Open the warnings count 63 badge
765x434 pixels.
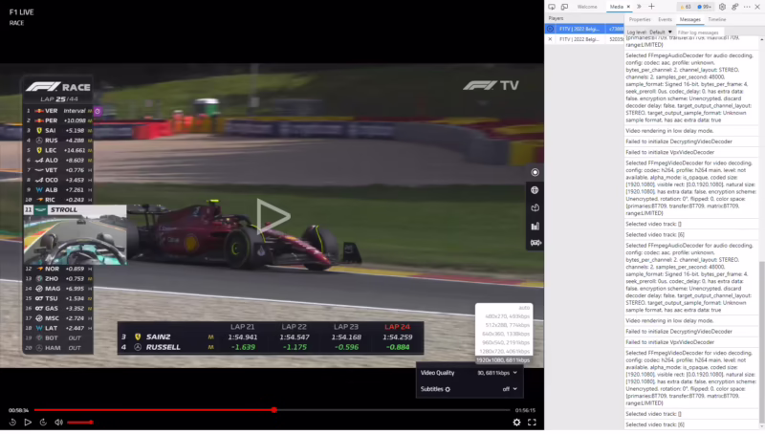[x=686, y=7]
